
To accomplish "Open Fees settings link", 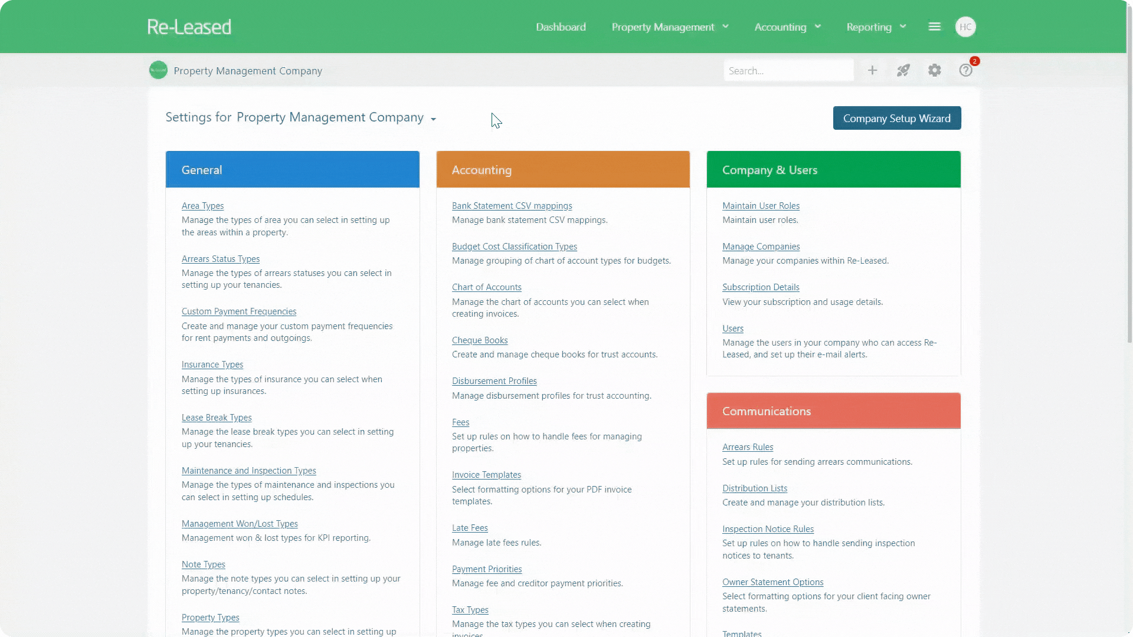I will 460,422.
